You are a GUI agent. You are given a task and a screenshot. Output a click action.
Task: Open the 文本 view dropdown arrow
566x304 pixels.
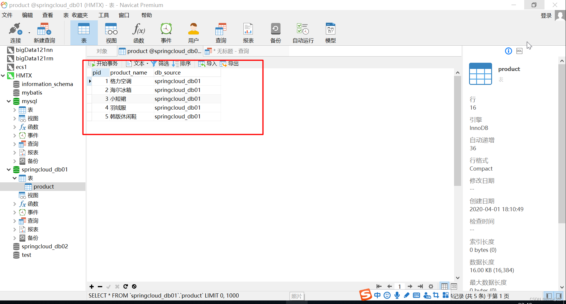pyautogui.click(x=147, y=63)
